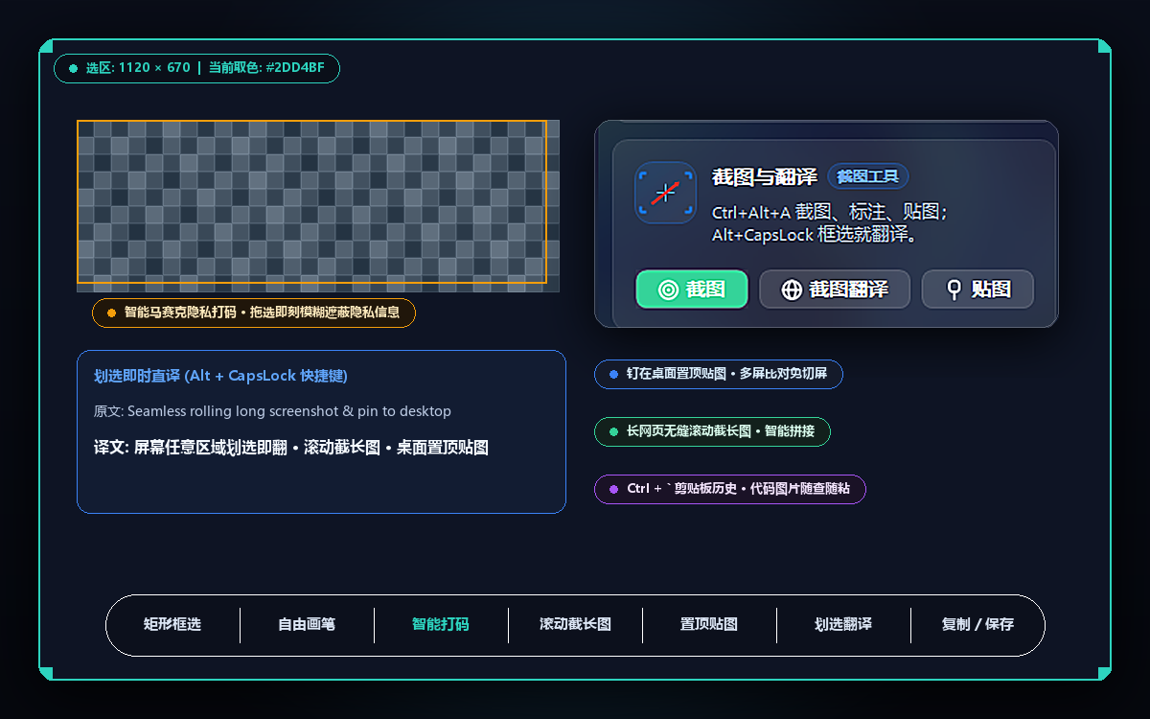Select 智能打码 tool

coord(441,624)
